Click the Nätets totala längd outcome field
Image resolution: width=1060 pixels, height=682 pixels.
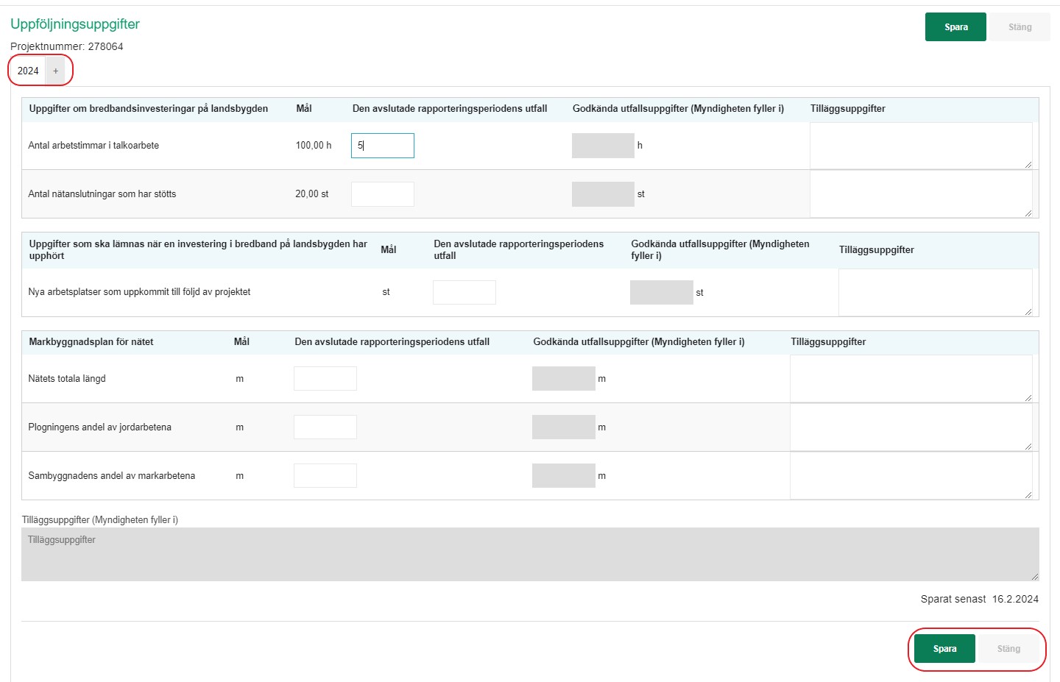(x=325, y=378)
